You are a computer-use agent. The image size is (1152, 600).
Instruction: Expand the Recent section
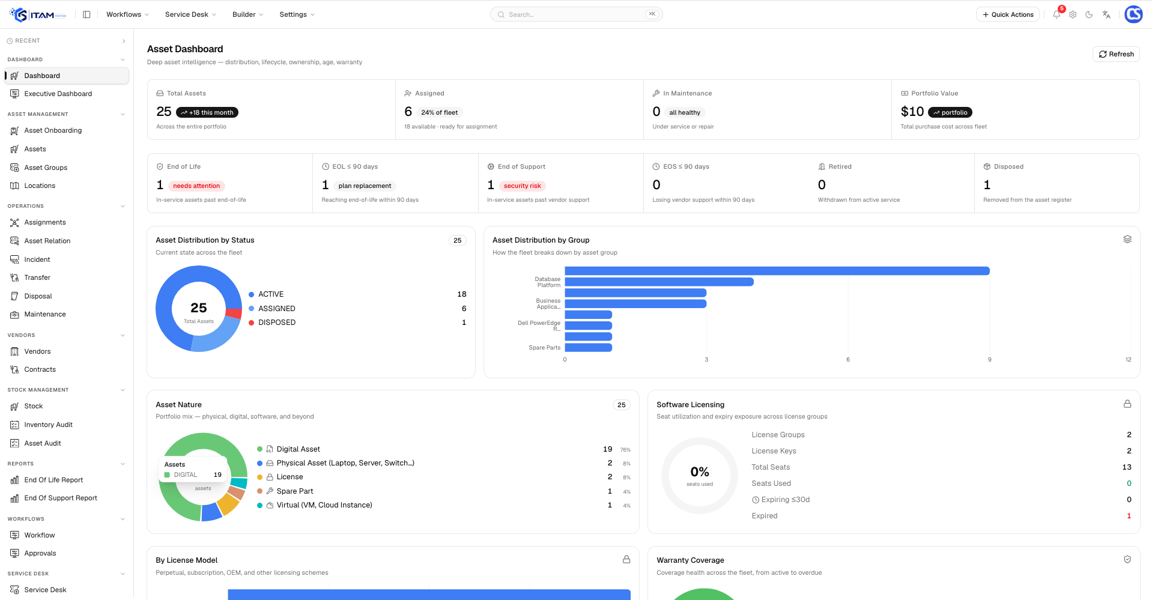[67, 41]
